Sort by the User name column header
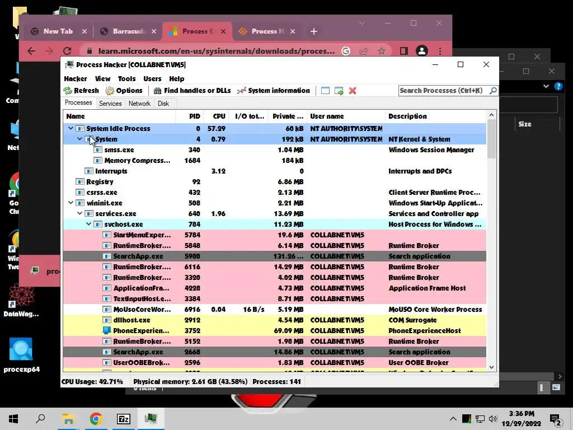The image size is (573, 430). pos(346,116)
